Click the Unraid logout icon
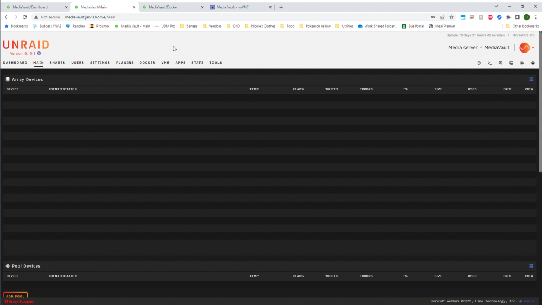This screenshot has height=305, width=542. (479, 63)
